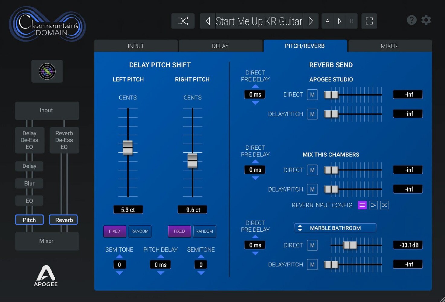Click Apogee Studio DIRECT send slider handle

coord(331,95)
